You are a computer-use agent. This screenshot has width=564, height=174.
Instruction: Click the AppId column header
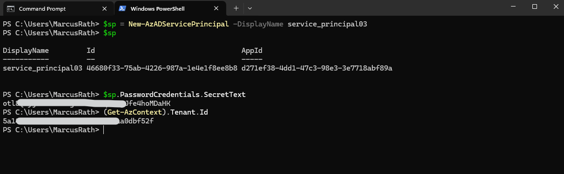(252, 51)
